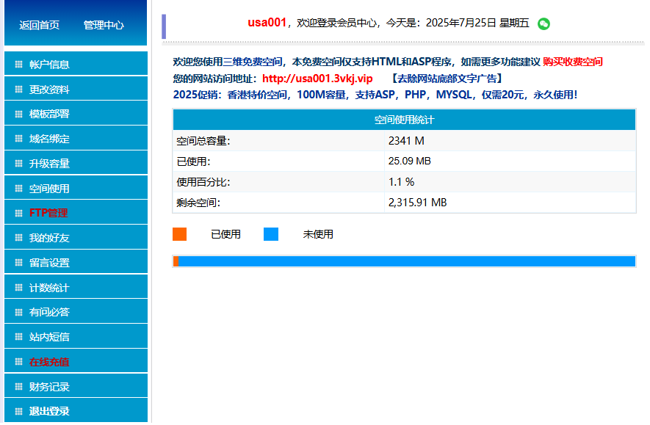The width and height of the screenshot is (650, 425).
Task: Choose 域名绑定 in the sidebar
Action: point(76,138)
